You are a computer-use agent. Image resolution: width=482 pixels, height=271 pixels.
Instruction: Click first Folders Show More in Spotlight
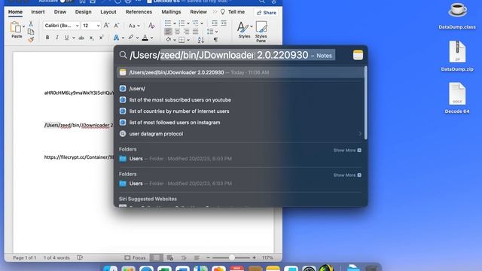click(347, 151)
